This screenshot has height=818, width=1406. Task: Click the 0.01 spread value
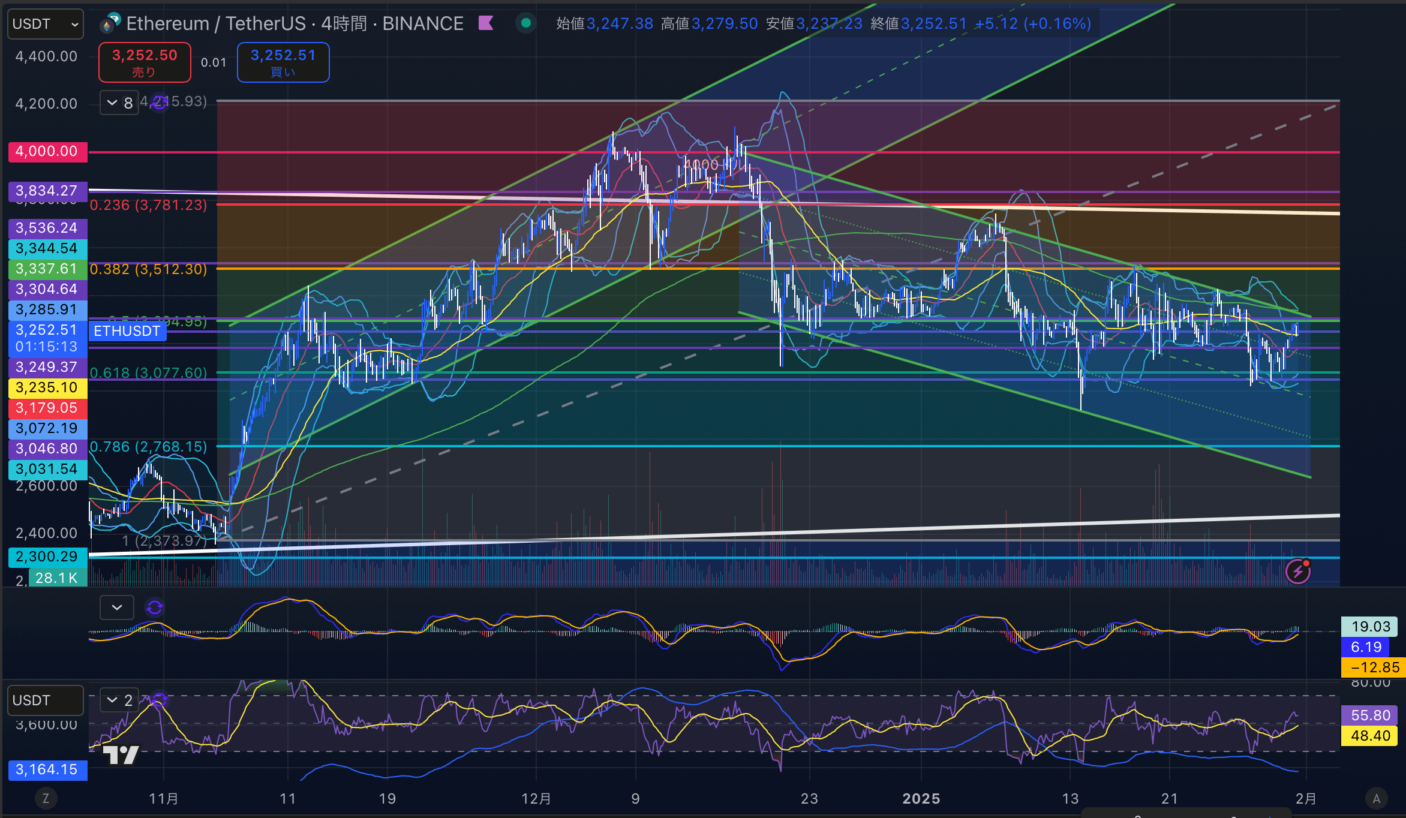214,62
